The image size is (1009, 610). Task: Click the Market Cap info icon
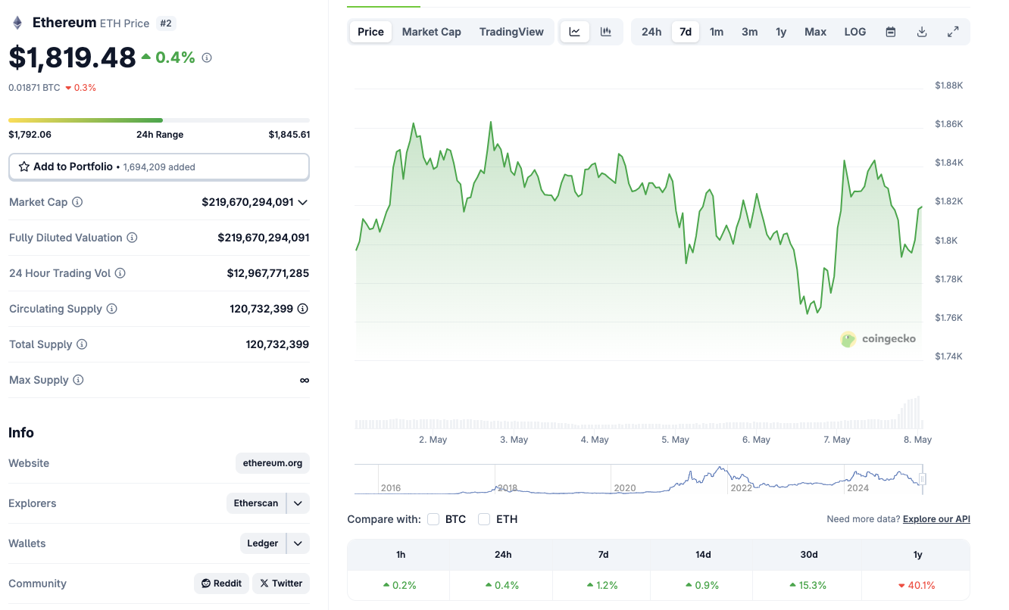click(77, 202)
